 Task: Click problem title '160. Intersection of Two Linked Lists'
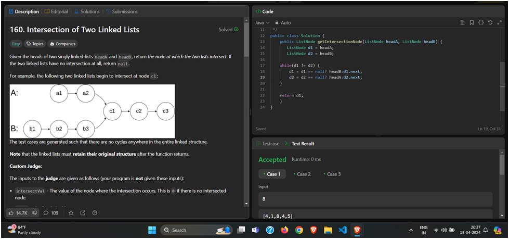pos(75,30)
